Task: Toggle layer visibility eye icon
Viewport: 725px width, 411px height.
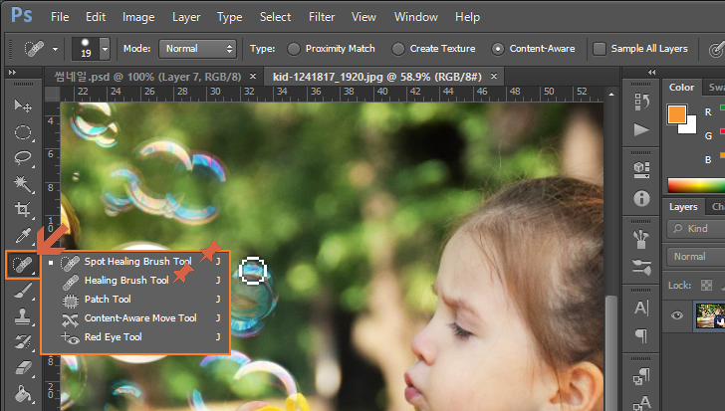Action: [x=677, y=315]
